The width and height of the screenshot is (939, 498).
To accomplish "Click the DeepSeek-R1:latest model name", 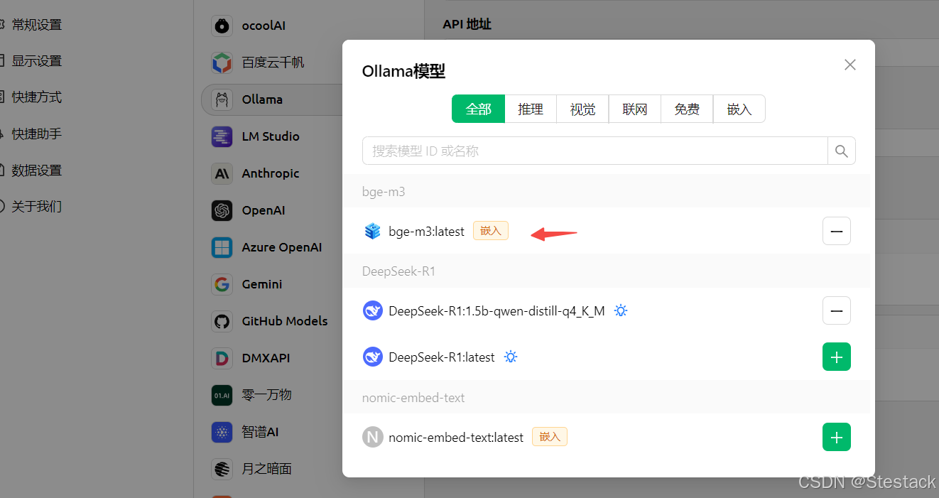I will click(442, 357).
